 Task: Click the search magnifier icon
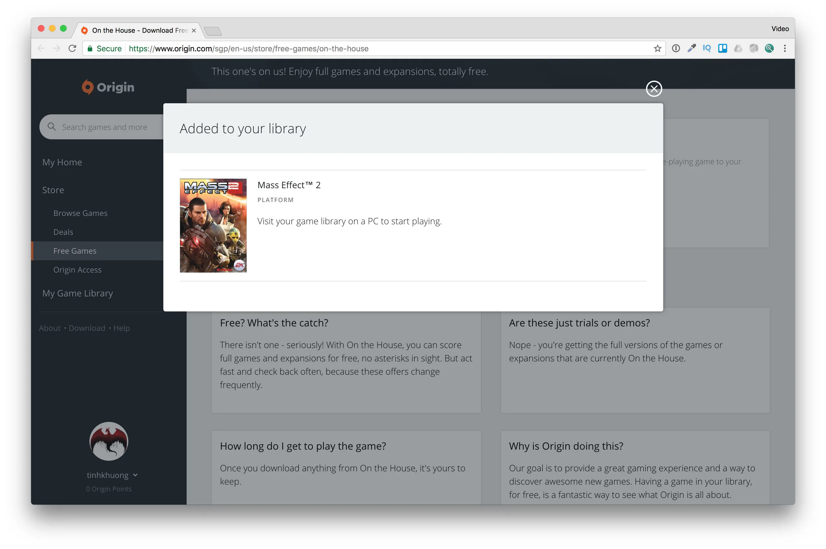point(52,127)
